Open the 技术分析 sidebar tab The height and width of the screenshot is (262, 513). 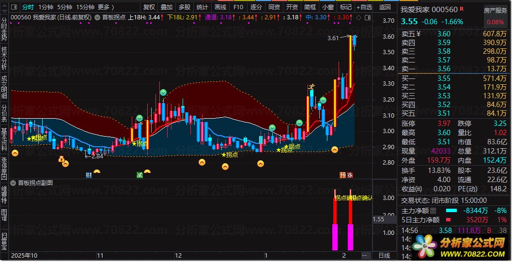(x=4, y=58)
